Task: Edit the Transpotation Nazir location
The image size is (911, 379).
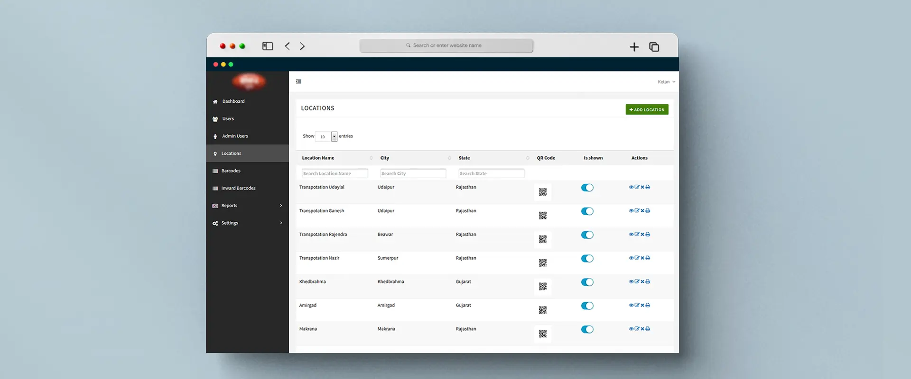Action: 637,258
